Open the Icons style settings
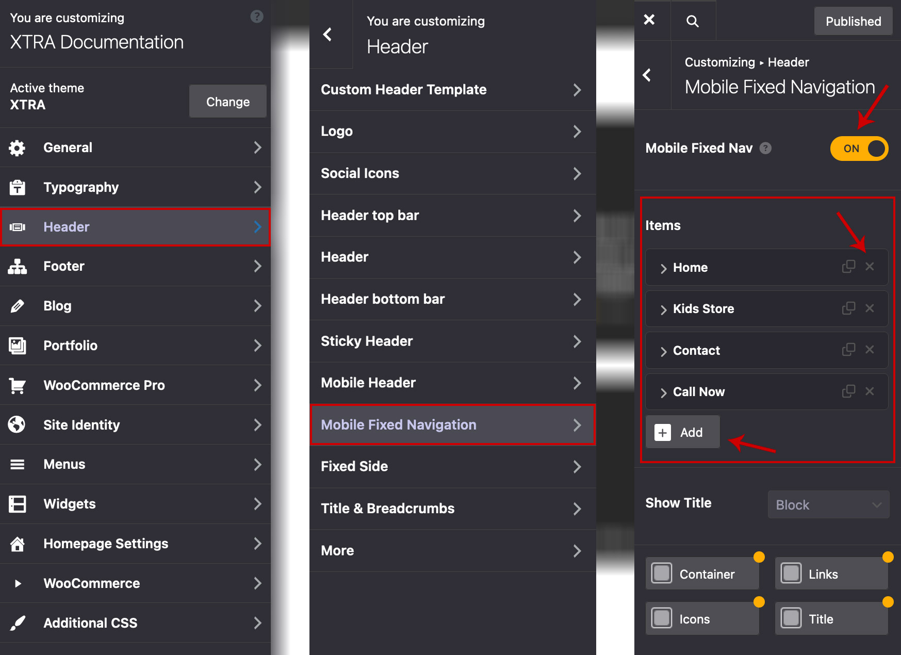The image size is (901, 655). coord(702,618)
